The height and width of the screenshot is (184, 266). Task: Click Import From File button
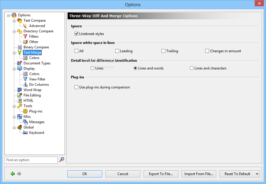(x=199, y=174)
